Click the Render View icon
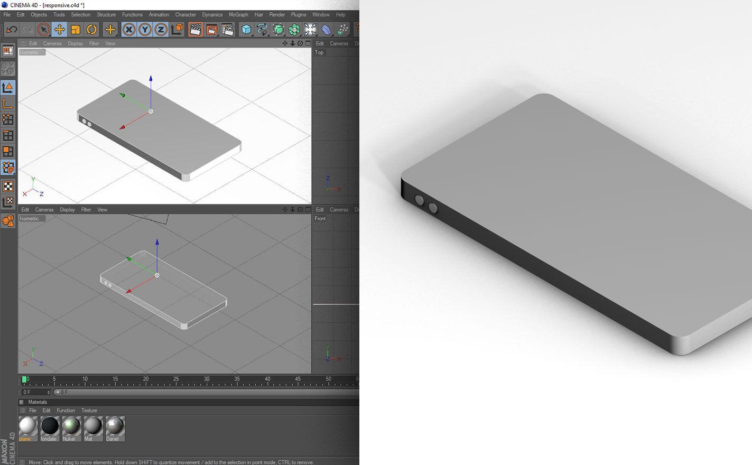The height and width of the screenshot is (465, 752). tap(196, 30)
